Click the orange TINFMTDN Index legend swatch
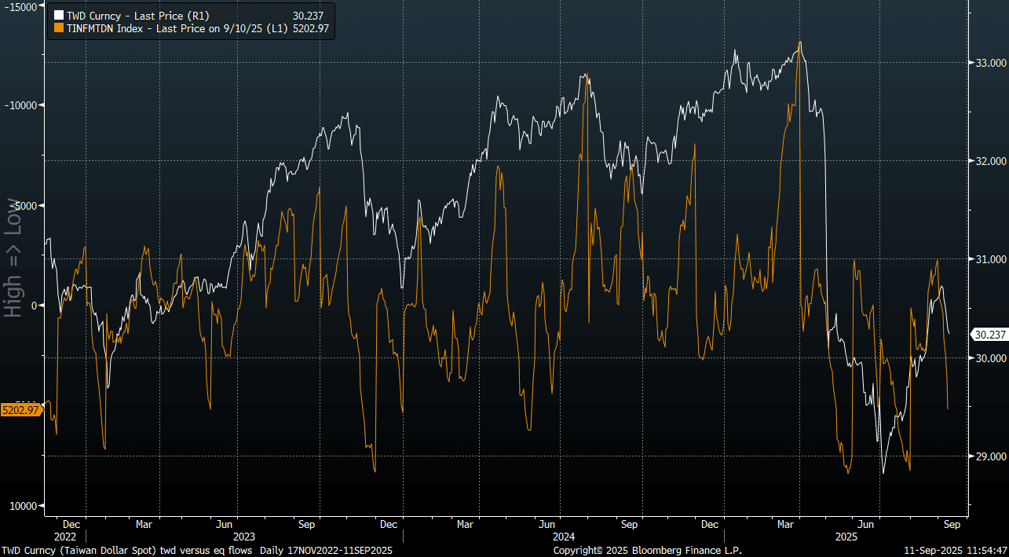The height and width of the screenshot is (557, 1009). click(x=57, y=27)
